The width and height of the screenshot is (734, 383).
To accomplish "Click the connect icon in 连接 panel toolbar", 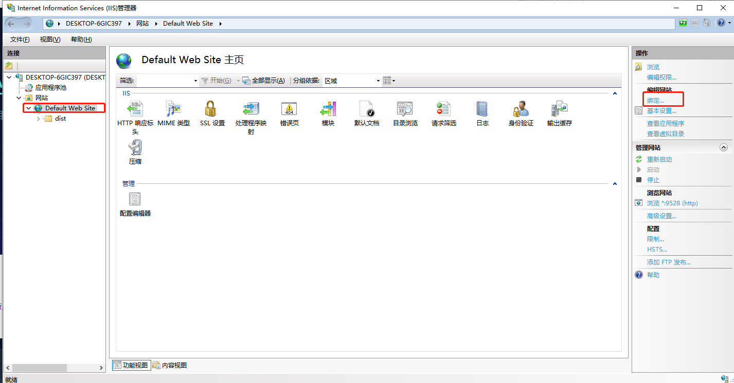I will point(9,66).
